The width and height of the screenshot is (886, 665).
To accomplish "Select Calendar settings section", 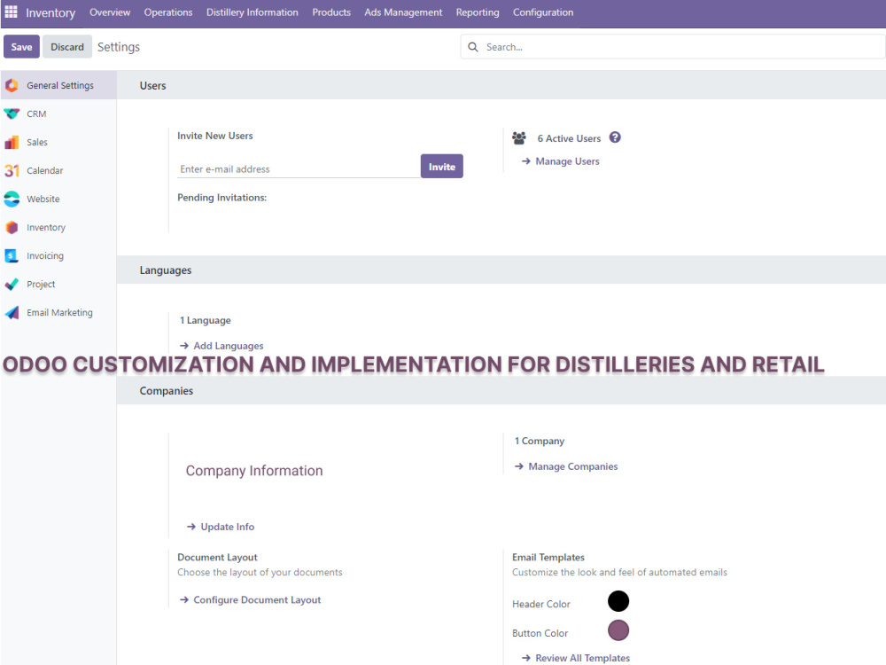I will pos(58,170).
